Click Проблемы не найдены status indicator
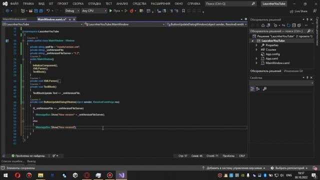 (28, 156)
